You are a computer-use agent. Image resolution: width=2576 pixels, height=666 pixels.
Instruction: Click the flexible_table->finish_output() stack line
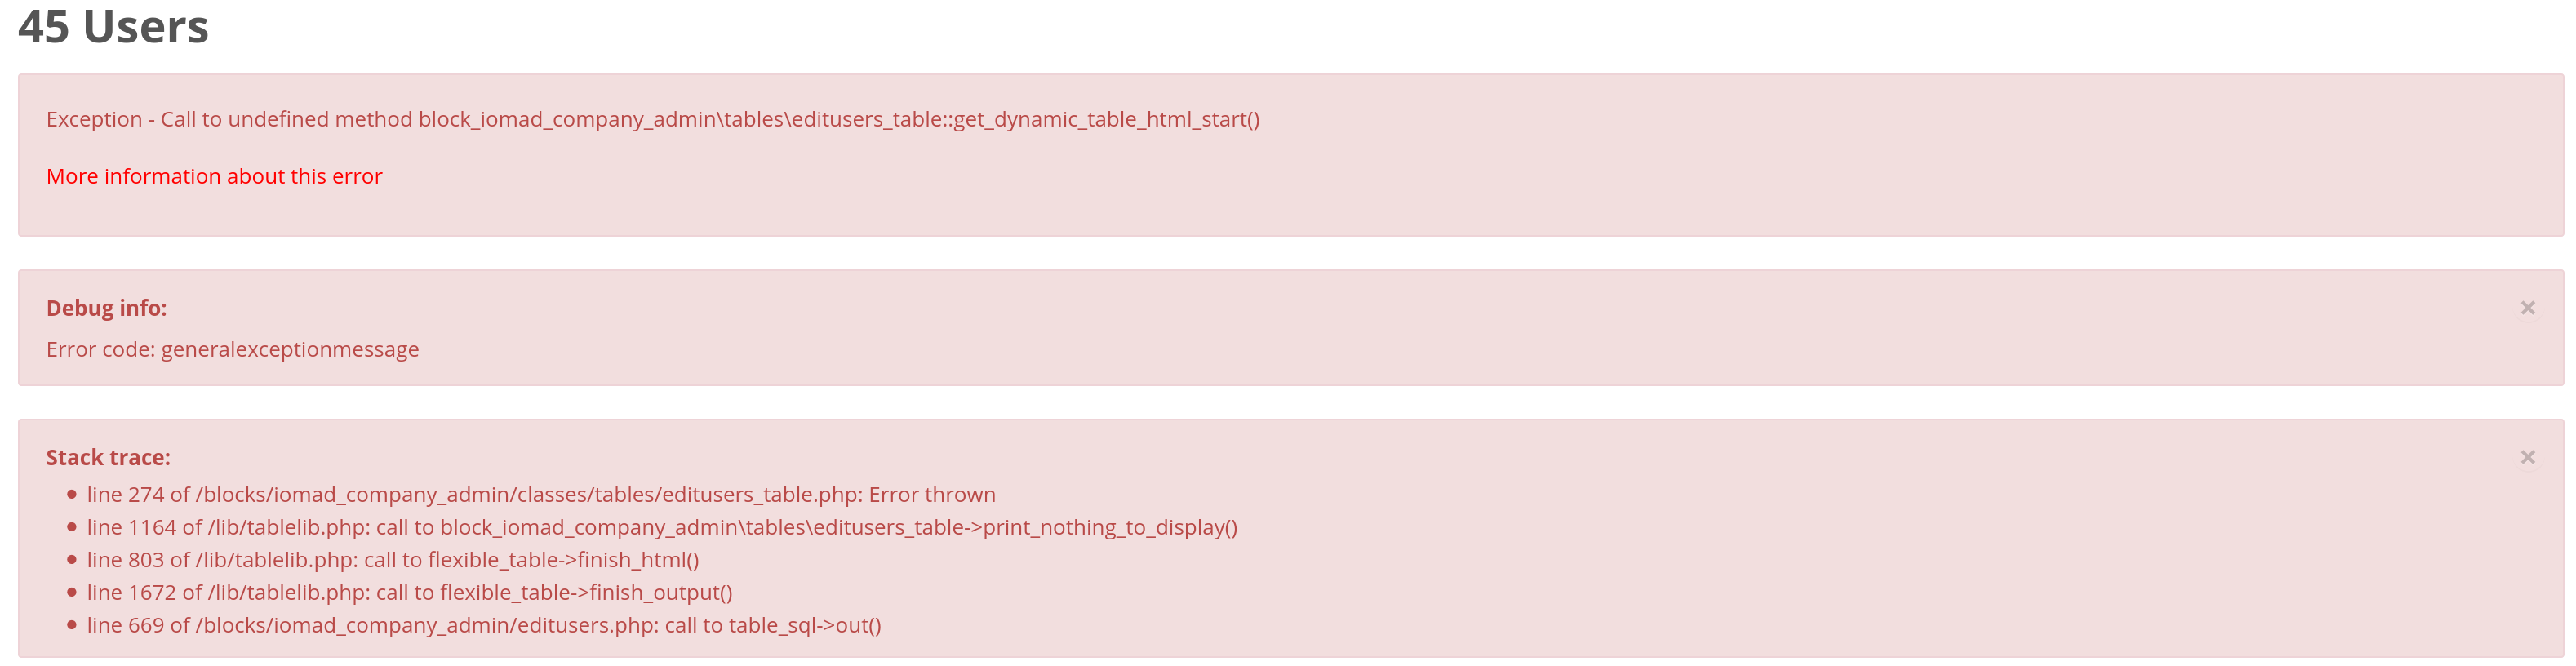coord(409,592)
